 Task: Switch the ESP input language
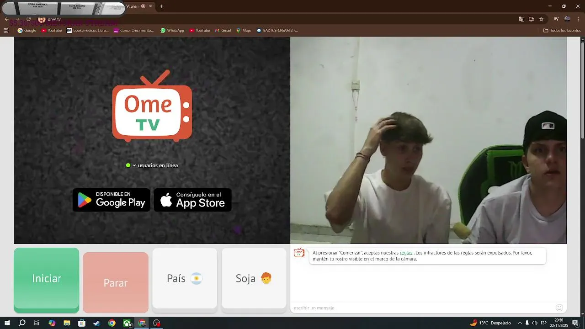click(x=544, y=323)
